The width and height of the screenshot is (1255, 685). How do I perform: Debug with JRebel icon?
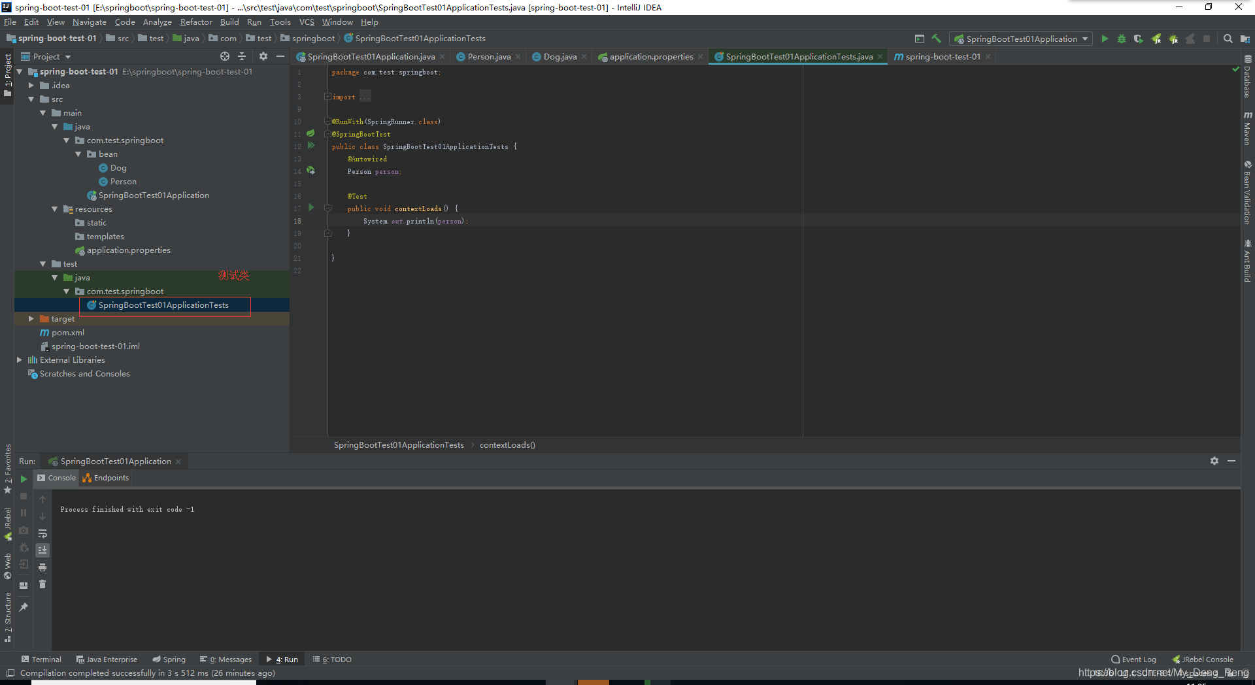[1173, 39]
